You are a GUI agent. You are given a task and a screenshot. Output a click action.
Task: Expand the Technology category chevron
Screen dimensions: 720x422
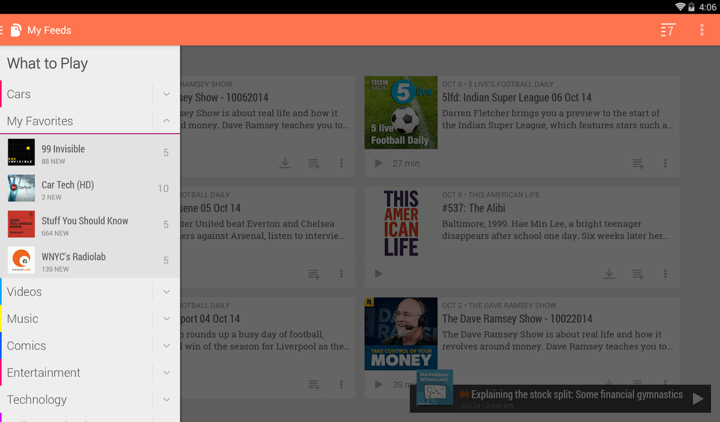[x=166, y=399]
